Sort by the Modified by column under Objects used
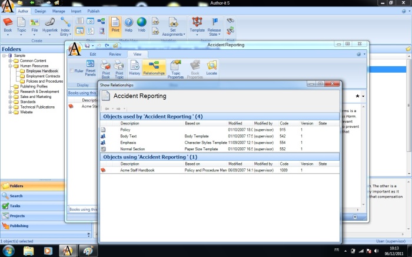The height and width of the screenshot is (257, 412). click(263, 123)
